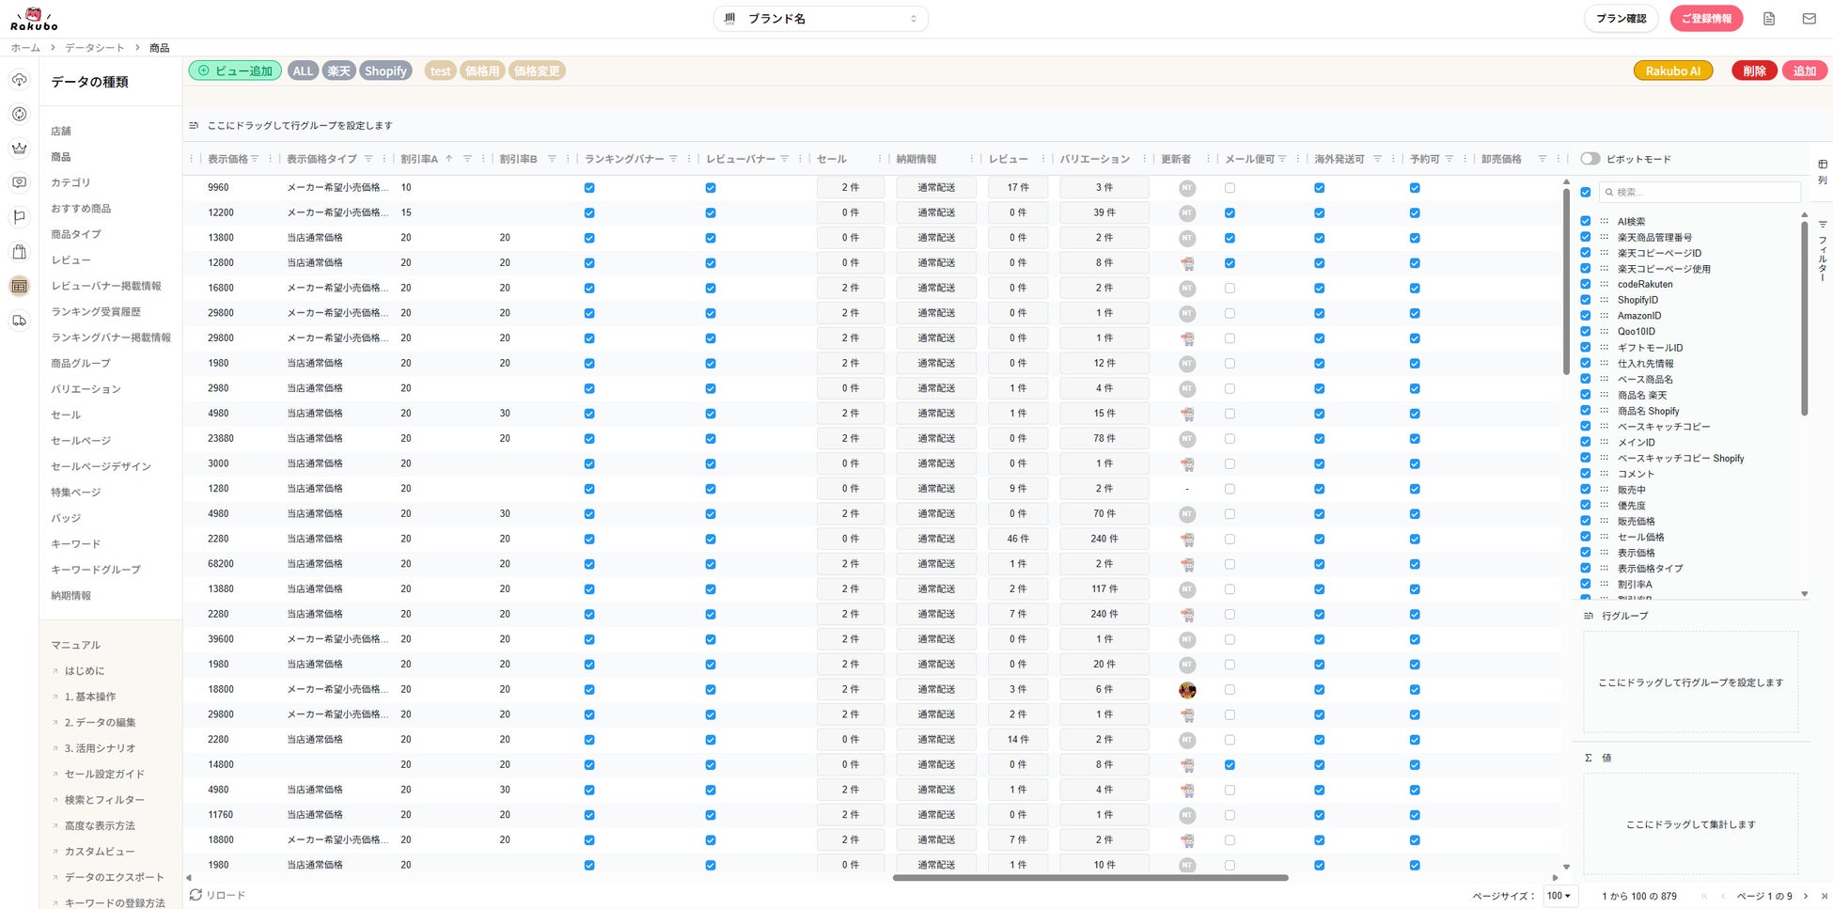
Task: Click pink 追加 add button
Action: tap(1805, 71)
